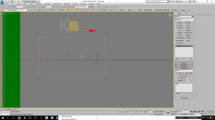Open the Customize menu

coord(83,4)
